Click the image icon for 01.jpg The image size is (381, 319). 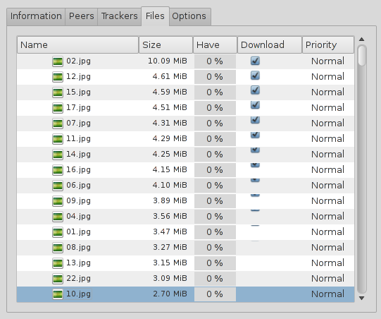click(58, 232)
